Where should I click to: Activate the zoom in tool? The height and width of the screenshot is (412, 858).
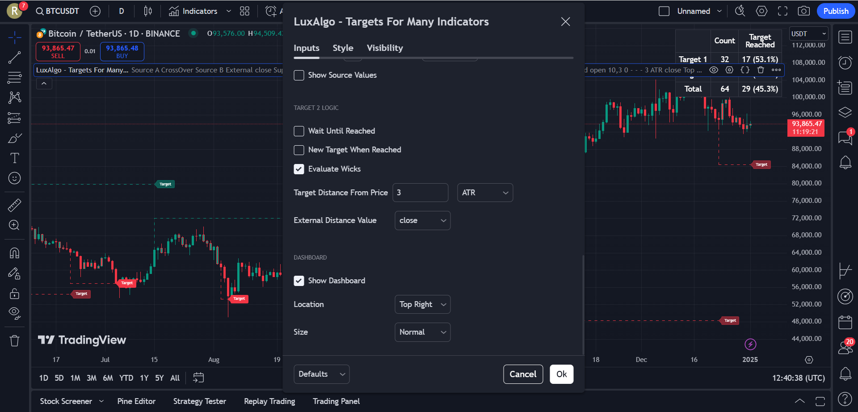click(x=14, y=225)
